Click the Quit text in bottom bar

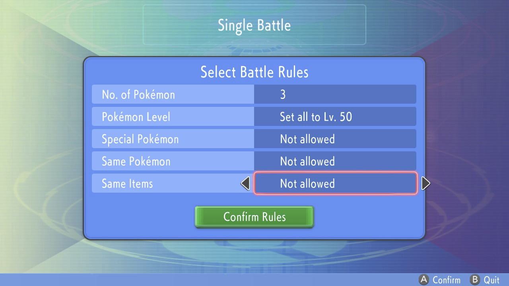(492, 280)
